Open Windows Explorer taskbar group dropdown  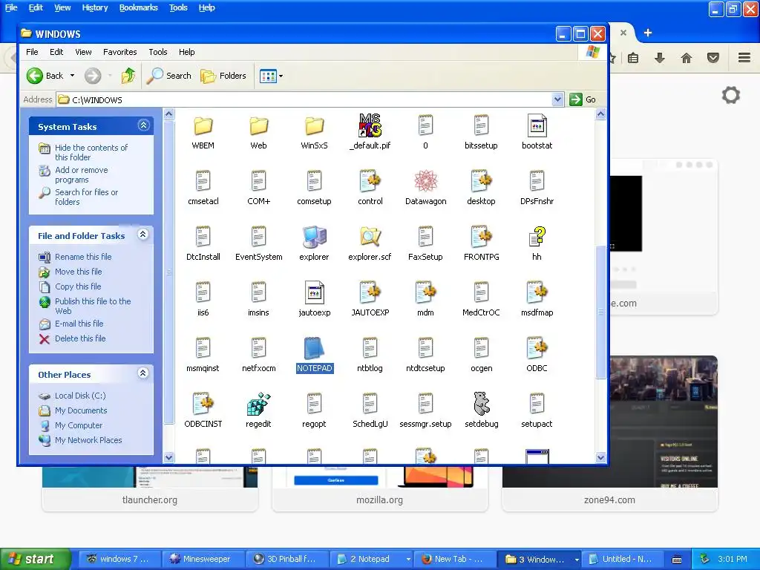tap(577, 560)
